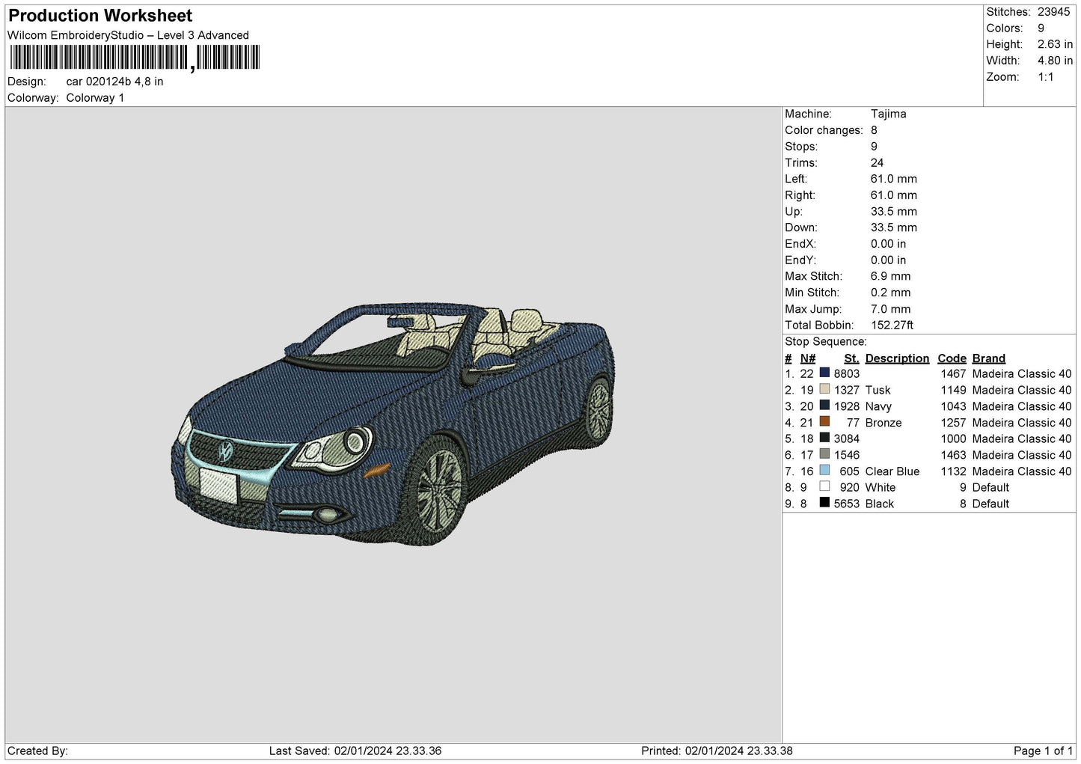
Task: Click the 'Stop Sequence:' heading
Action: (x=825, y=342)
